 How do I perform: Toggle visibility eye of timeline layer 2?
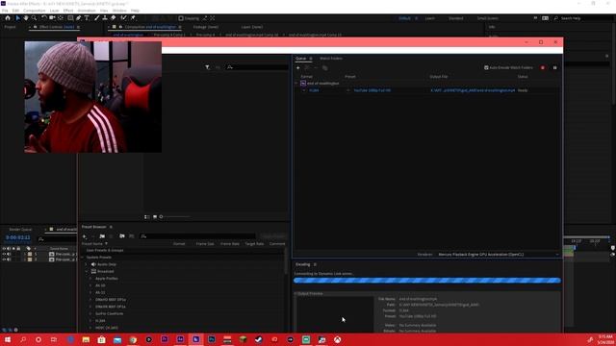click(4, 259)
